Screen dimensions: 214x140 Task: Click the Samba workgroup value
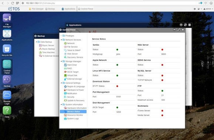tap(118, 54)
